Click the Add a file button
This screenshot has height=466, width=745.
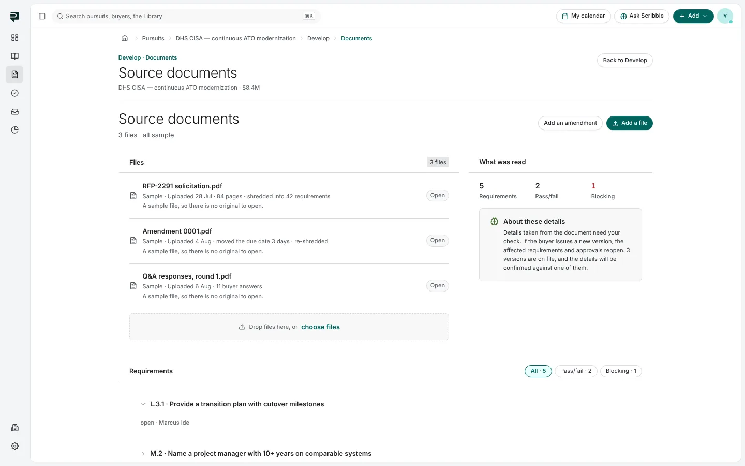coord(630,123)
